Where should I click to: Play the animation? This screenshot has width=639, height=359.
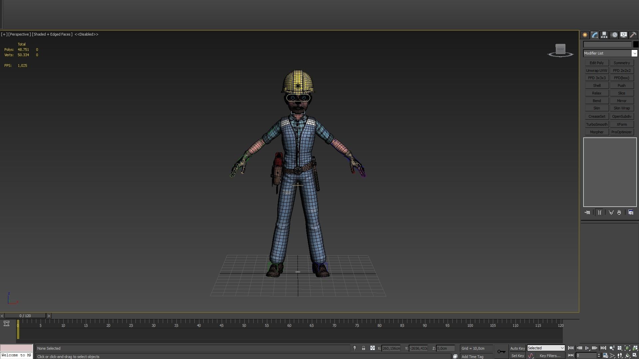[x=587, y=348]
